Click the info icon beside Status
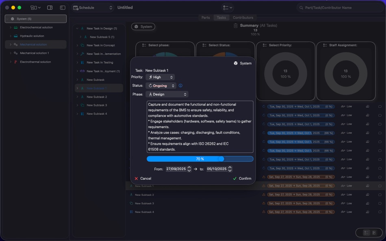This screenshot has height=241, width=386. click(180, 86)
